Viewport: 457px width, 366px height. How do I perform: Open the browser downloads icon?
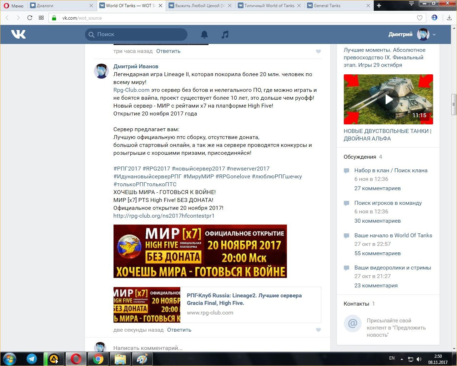(x=449, y=18)
